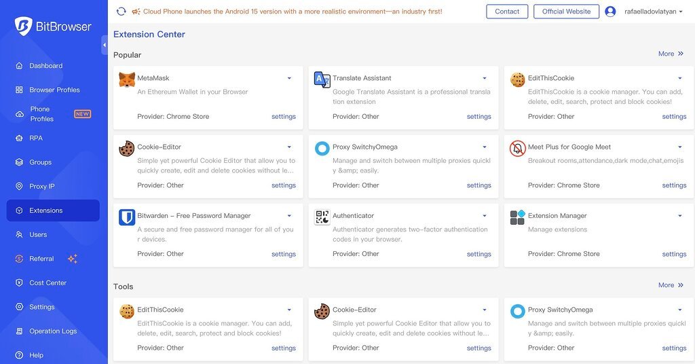Open settings for Popular EditThisCookie card

[674, 117]
